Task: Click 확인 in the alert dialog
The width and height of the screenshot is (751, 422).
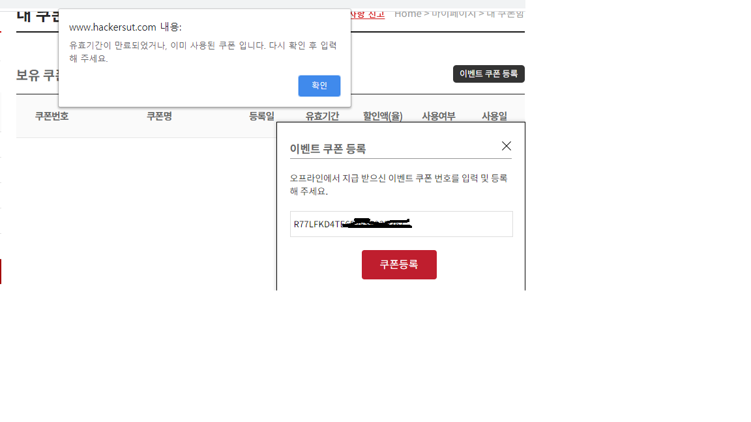Action: click(x=319, y=85)
